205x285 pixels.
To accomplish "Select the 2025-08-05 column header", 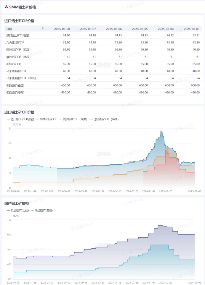I will (x=140, y=29).
